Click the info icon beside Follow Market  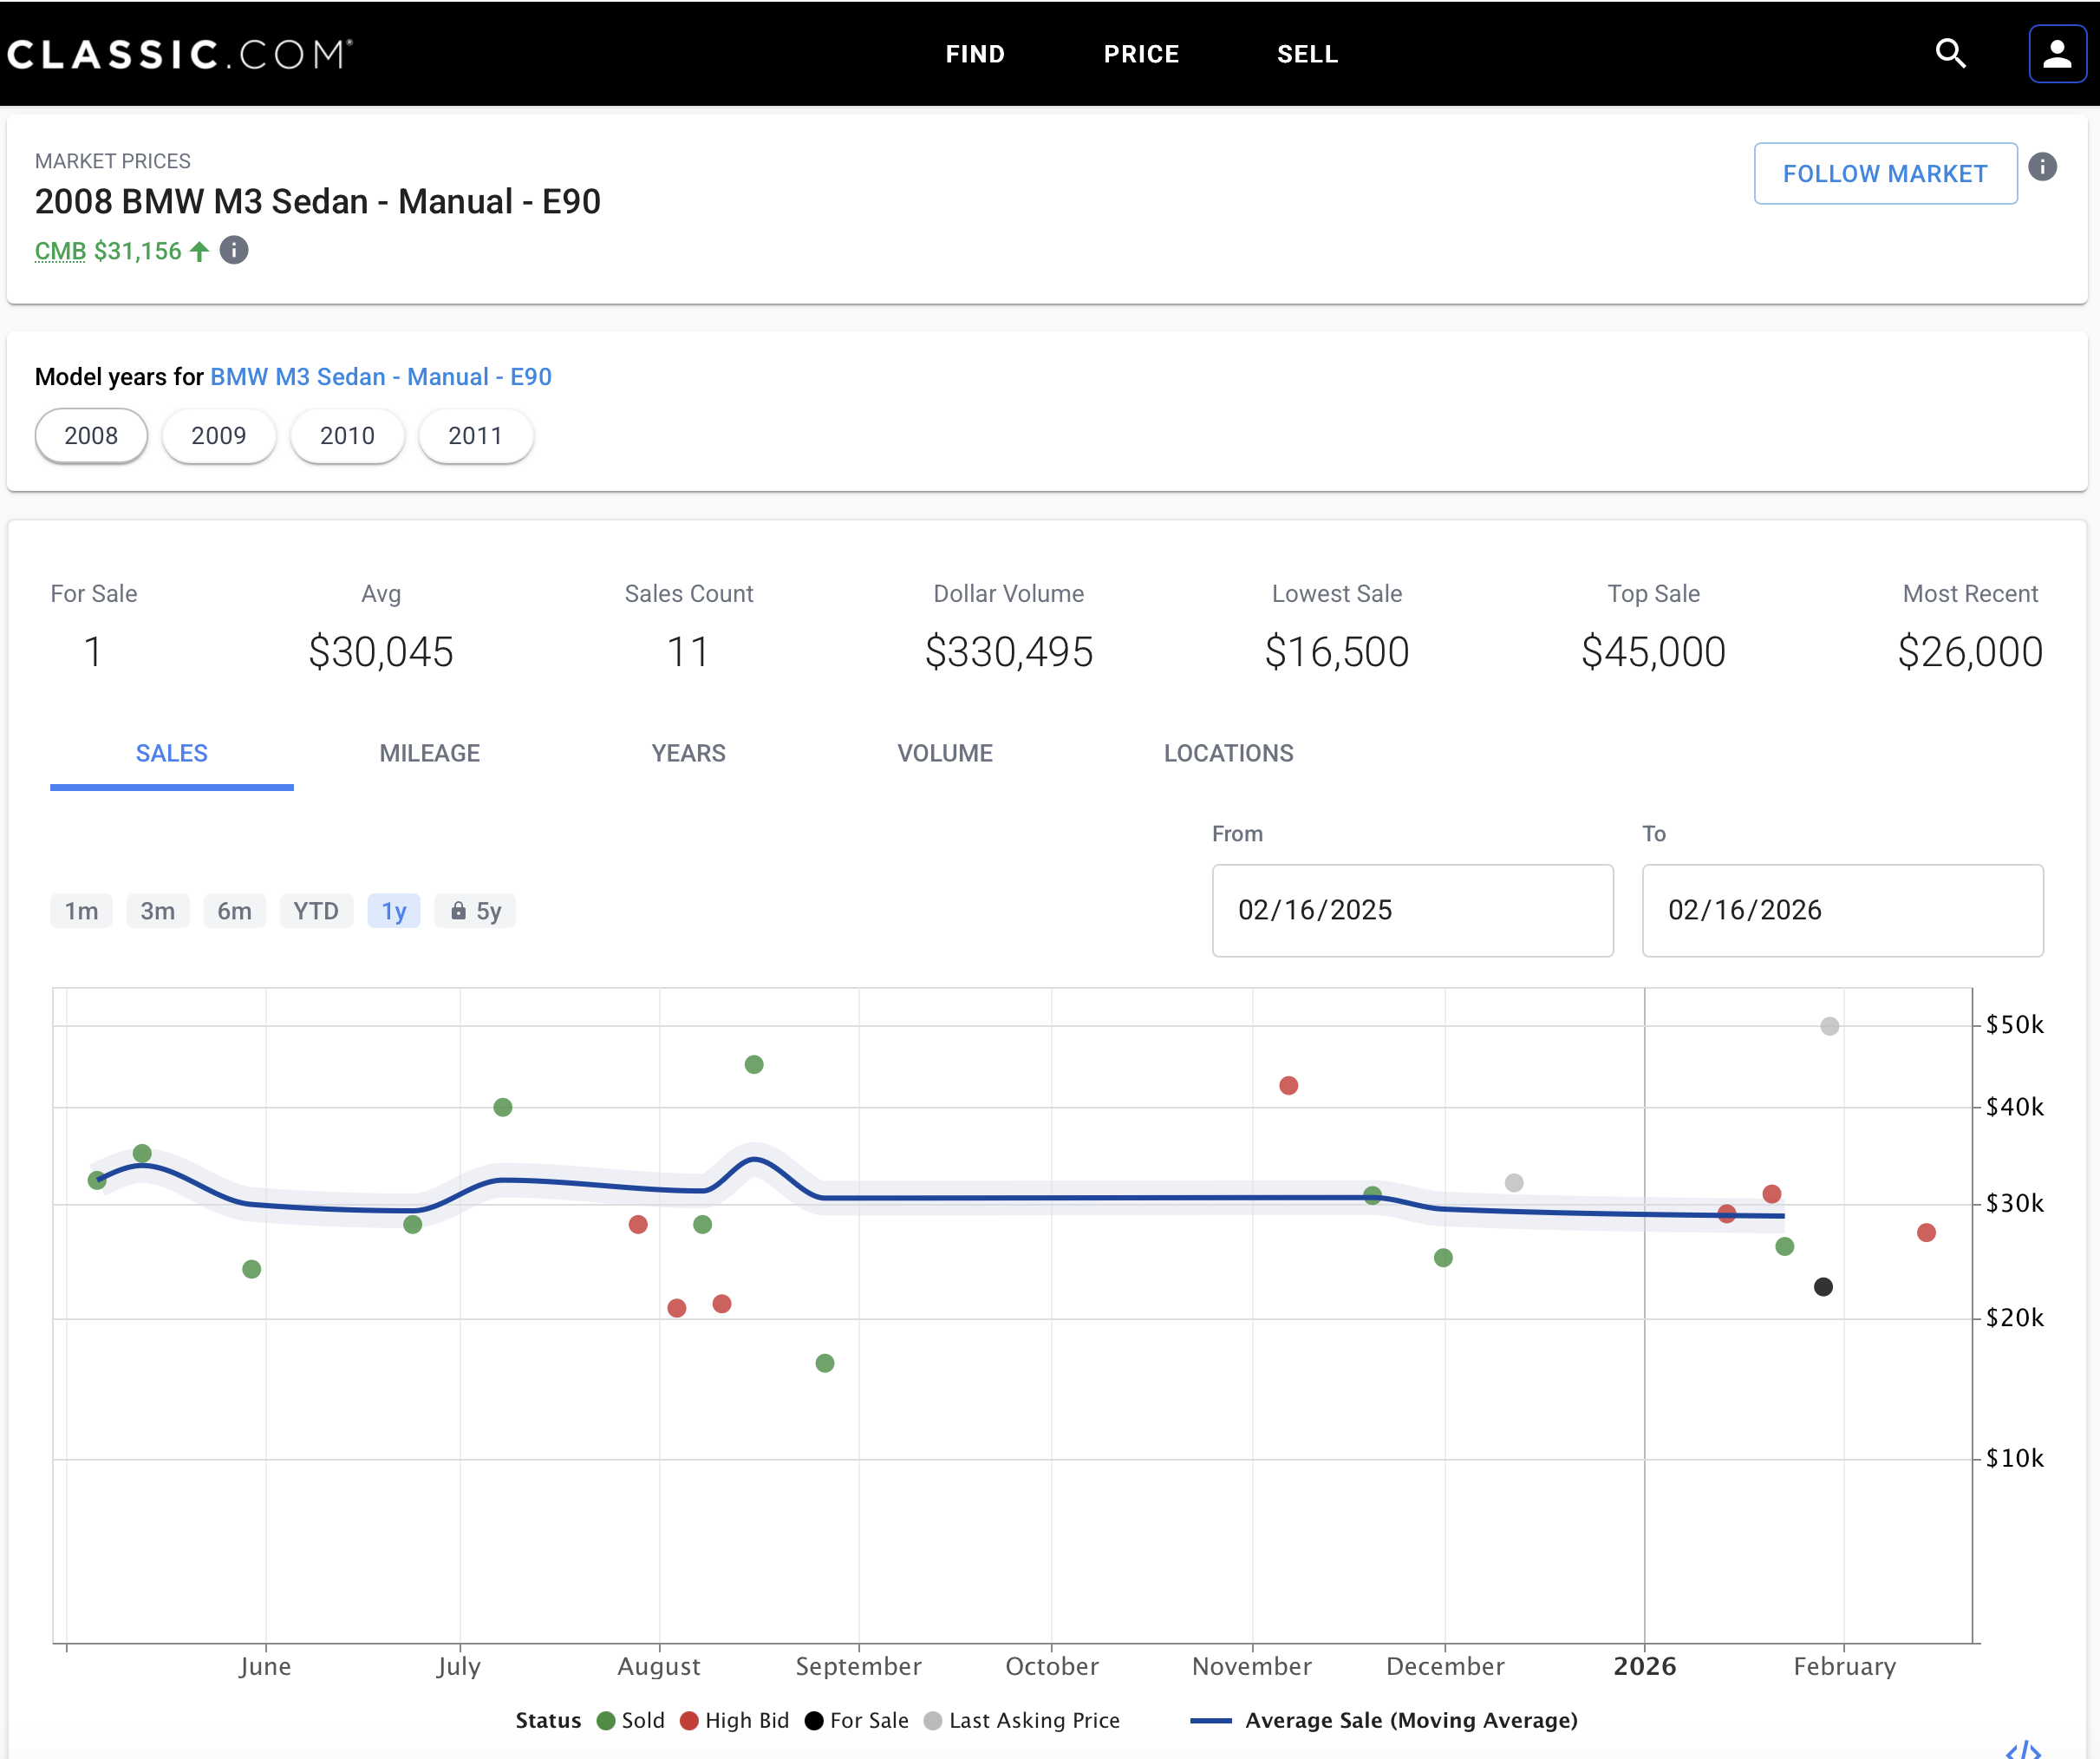2042,166
